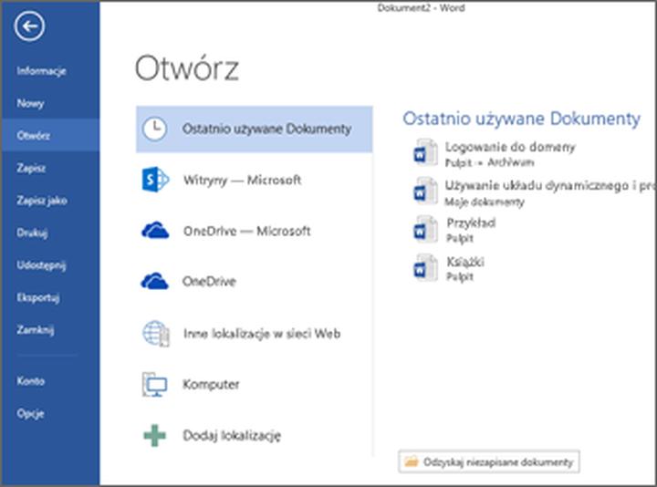Select Nowy in the backstage menu
Image resolution: width=657 pixels, height=487 pixels.
[30, 103]
